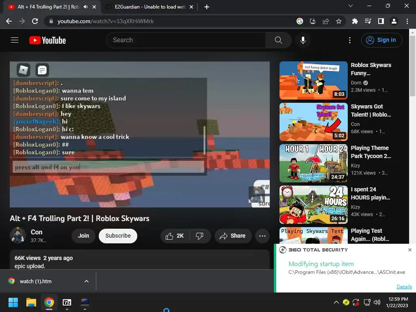Screen dimensions: 416x312
Task: Click Playing Test Again video title
Action: (370, 234)
